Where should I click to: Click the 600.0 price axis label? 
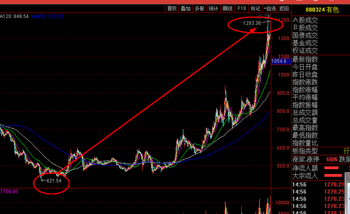[283, 148]
